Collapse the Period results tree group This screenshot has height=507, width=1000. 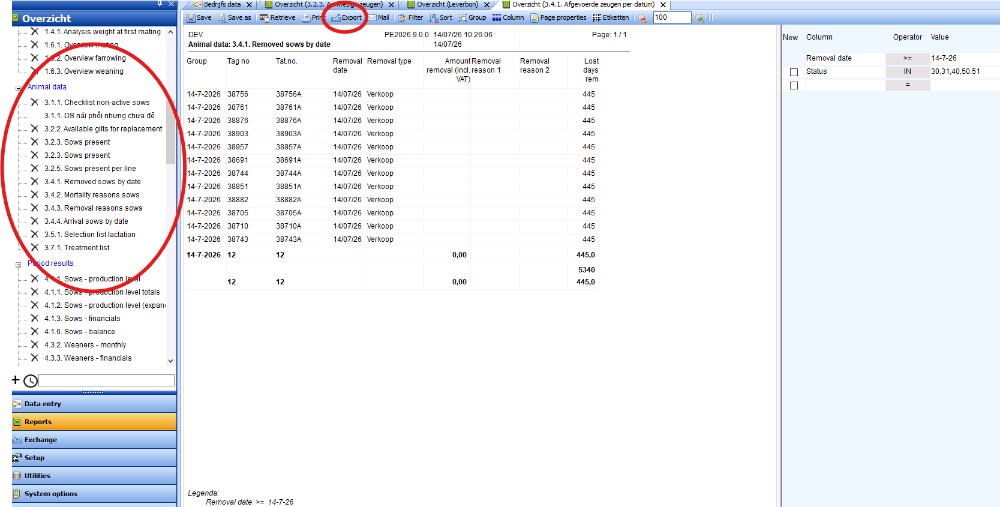[18, 265]
